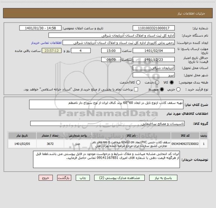The width and height of the screenshot is (216, 208).
Task: Click the کد کالا column header
Action: tap(185, 136)
